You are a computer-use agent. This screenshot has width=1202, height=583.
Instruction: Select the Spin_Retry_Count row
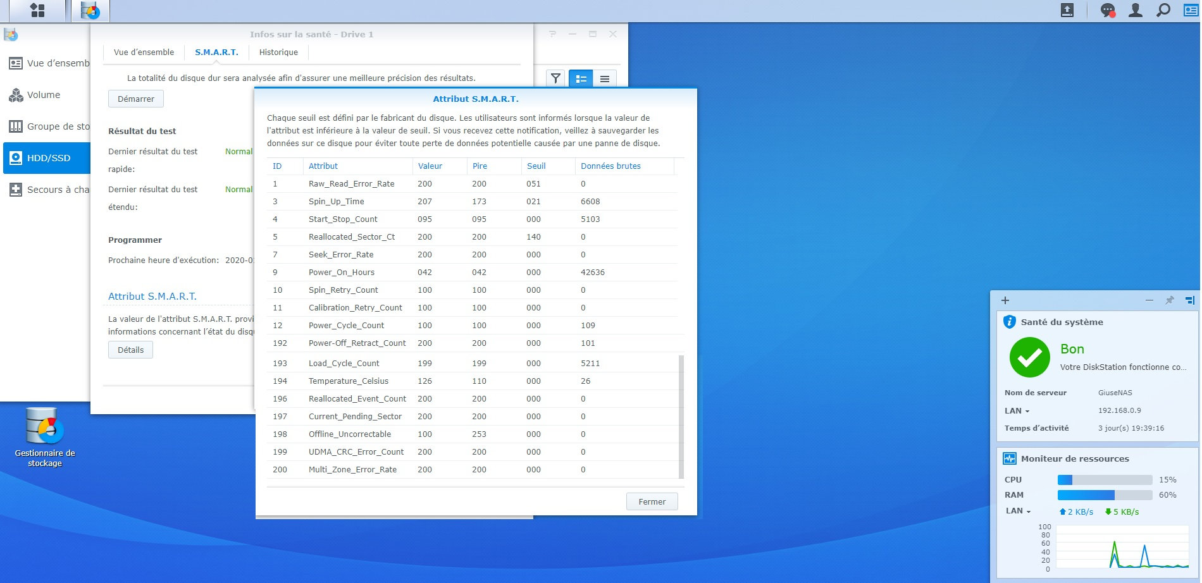pos(472,290)
